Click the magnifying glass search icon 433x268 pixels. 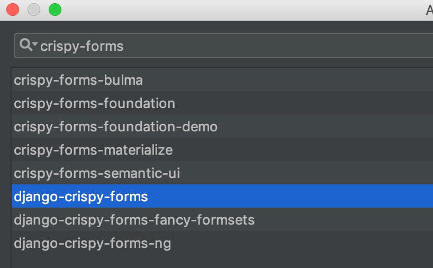tap(25, 46)
